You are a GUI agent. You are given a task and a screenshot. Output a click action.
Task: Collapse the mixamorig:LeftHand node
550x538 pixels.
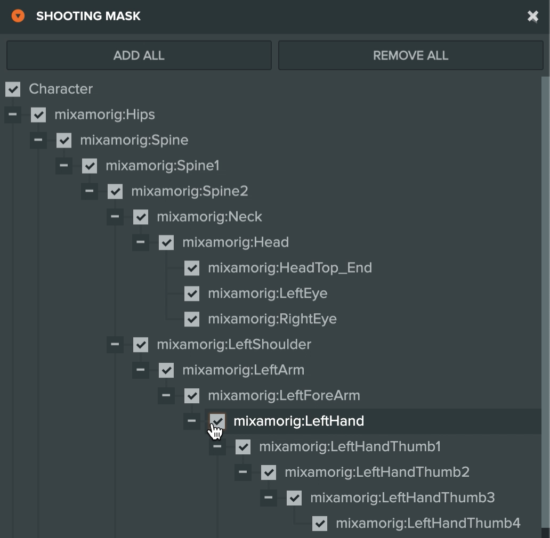(192, 421)
